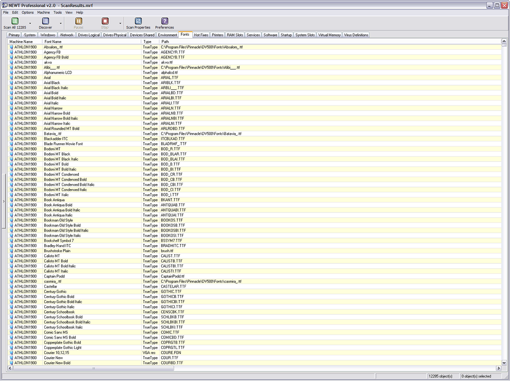Viewport: 510px width, 382px height.
Task: Expand the collapsed left side panel arrow
Action: [x=4, y=201]
